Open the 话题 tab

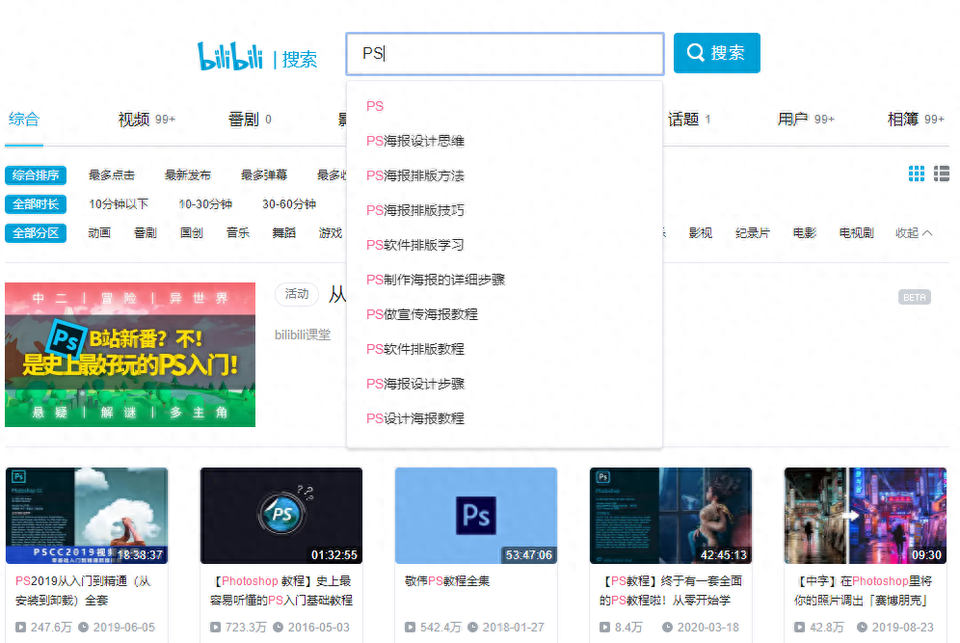[x=689, y=119]
